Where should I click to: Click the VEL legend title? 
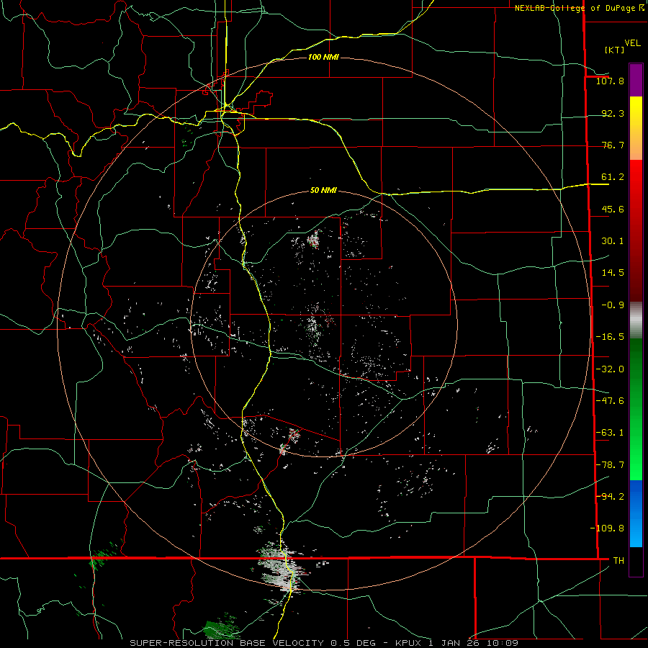(633, 43)
